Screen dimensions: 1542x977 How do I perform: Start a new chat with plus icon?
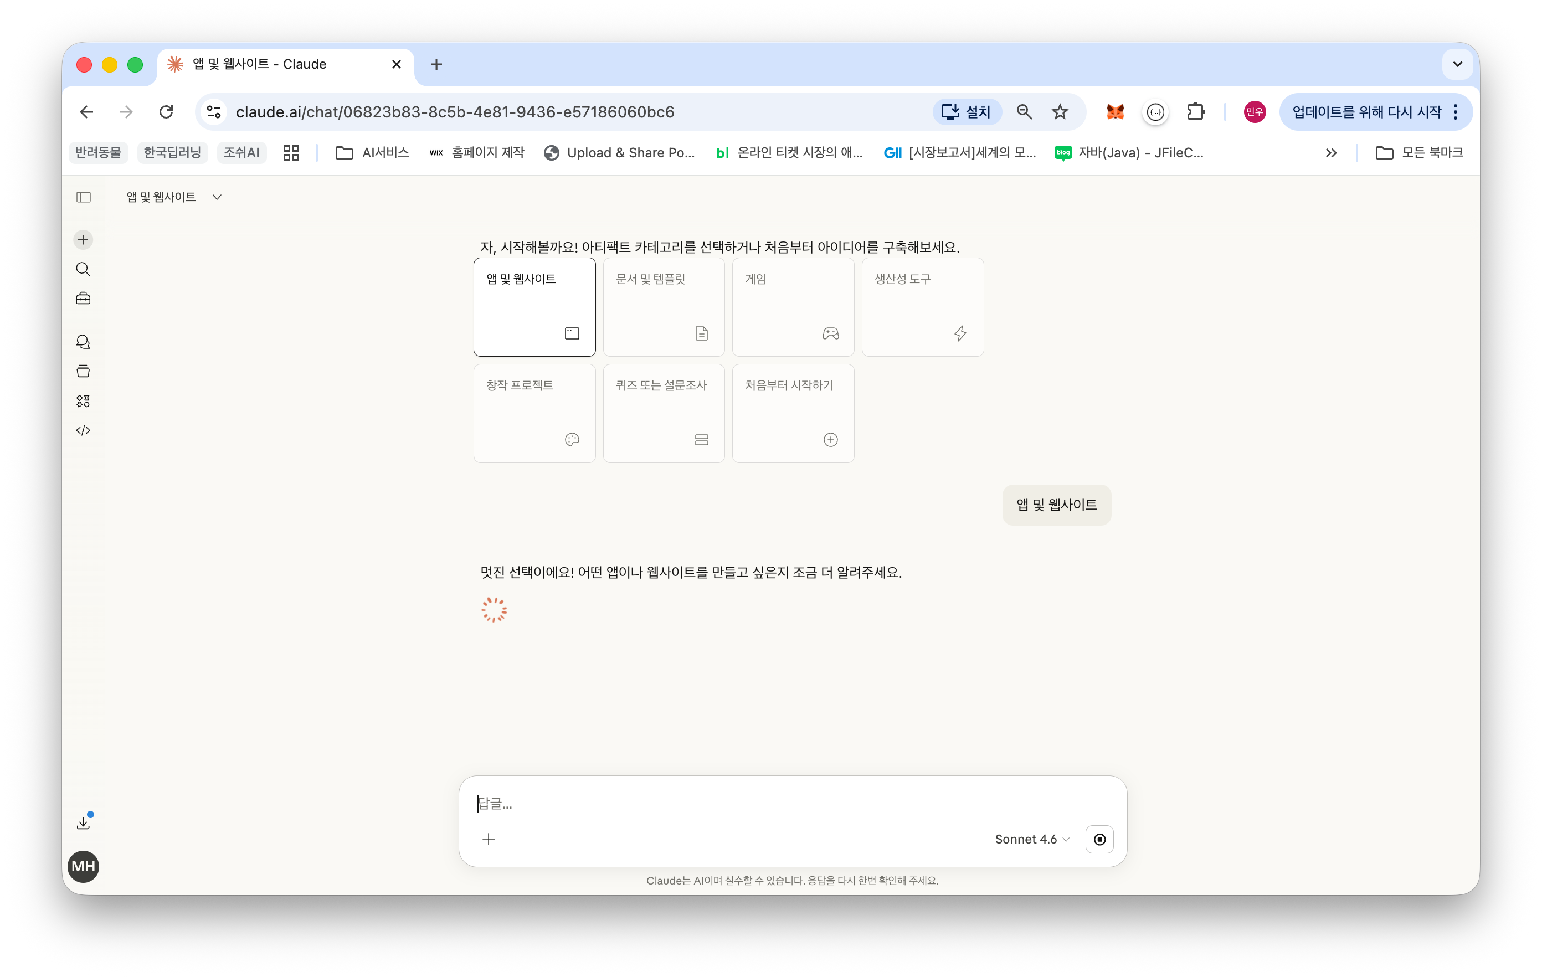click(x=83, y=239)
